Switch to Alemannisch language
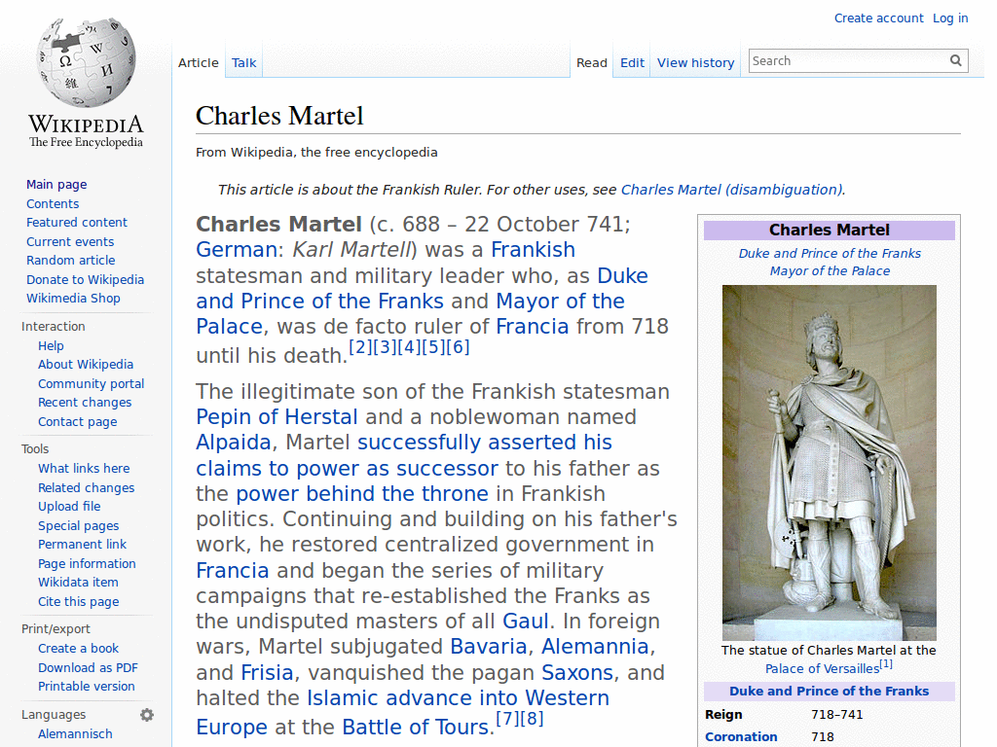Image resolution: width=997 pixels, height=747 pixels. click(x=75, y=734)
